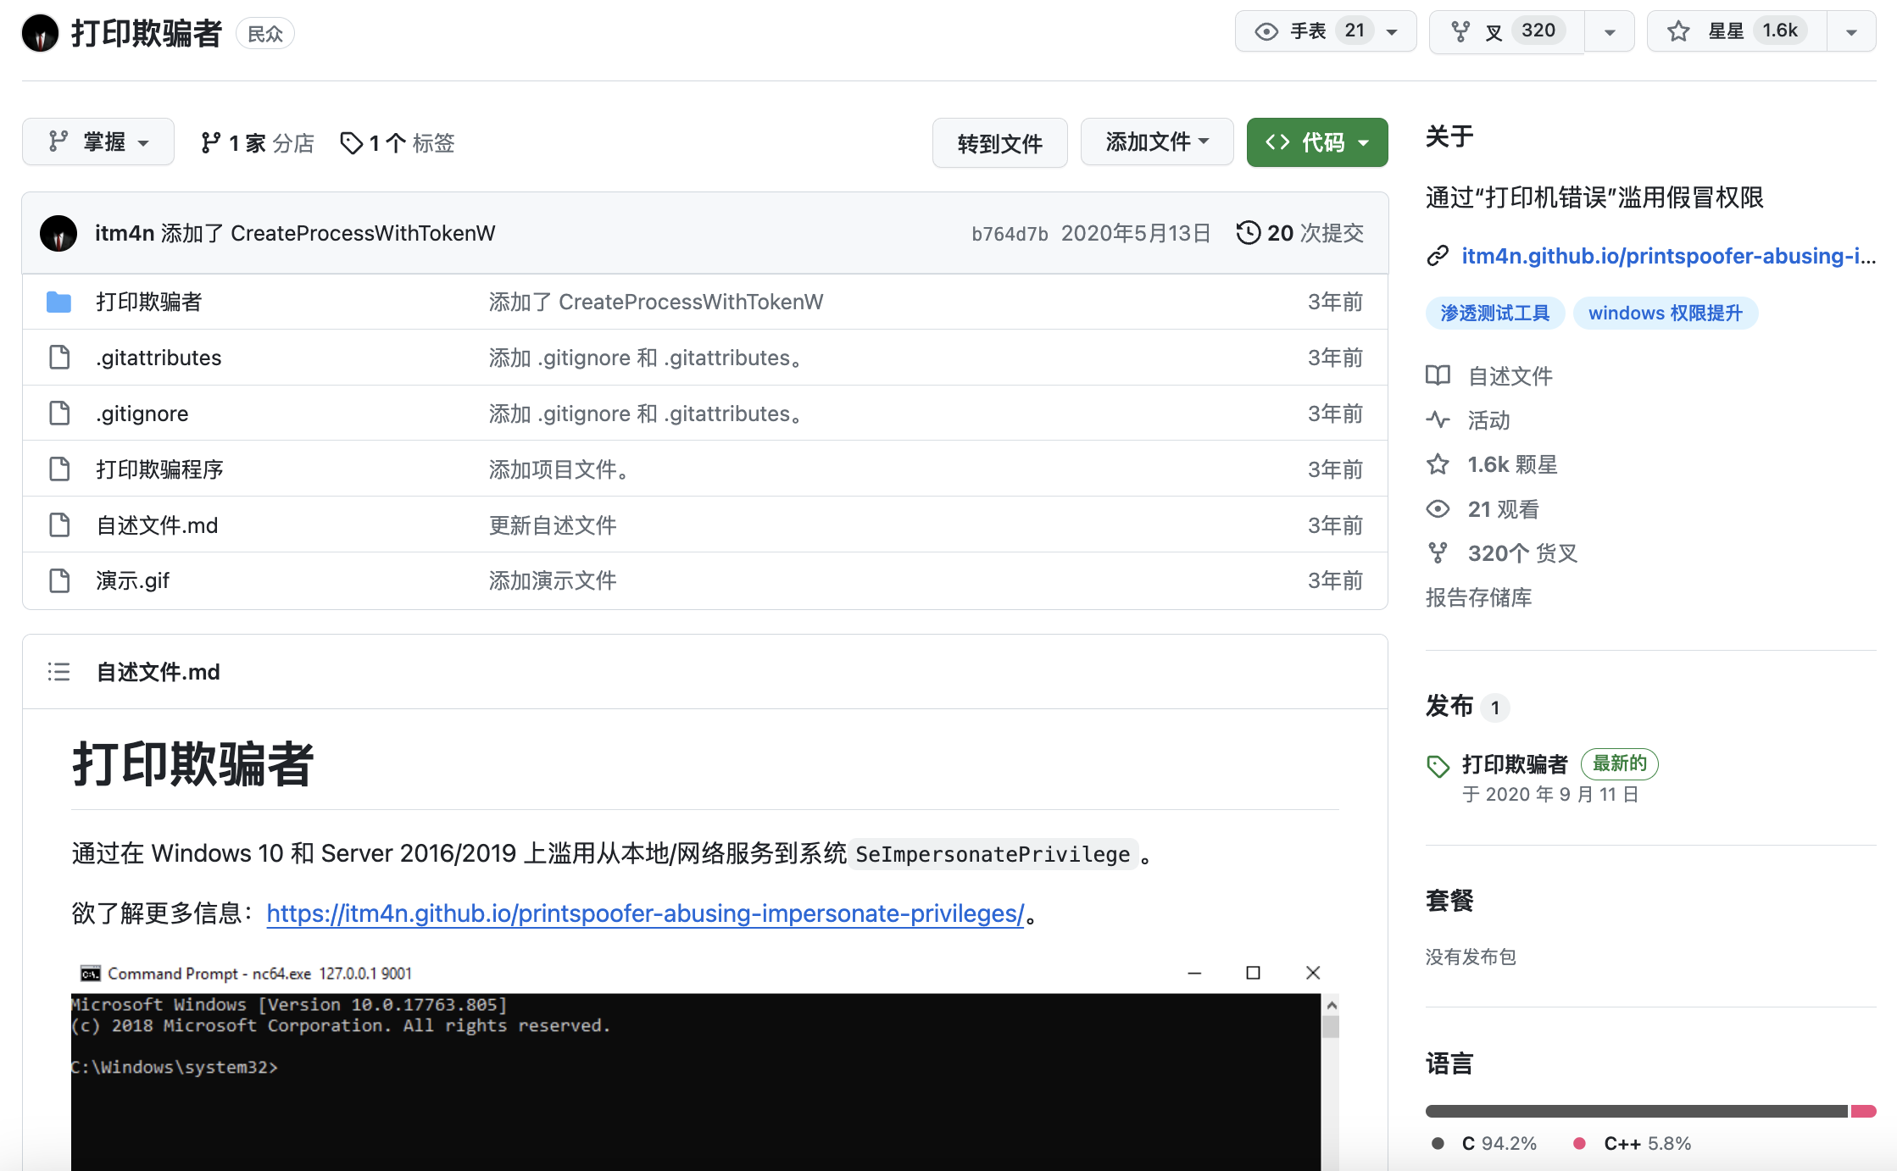
Task: Click the fork icon next to 320
Action: pos(1460,31)
